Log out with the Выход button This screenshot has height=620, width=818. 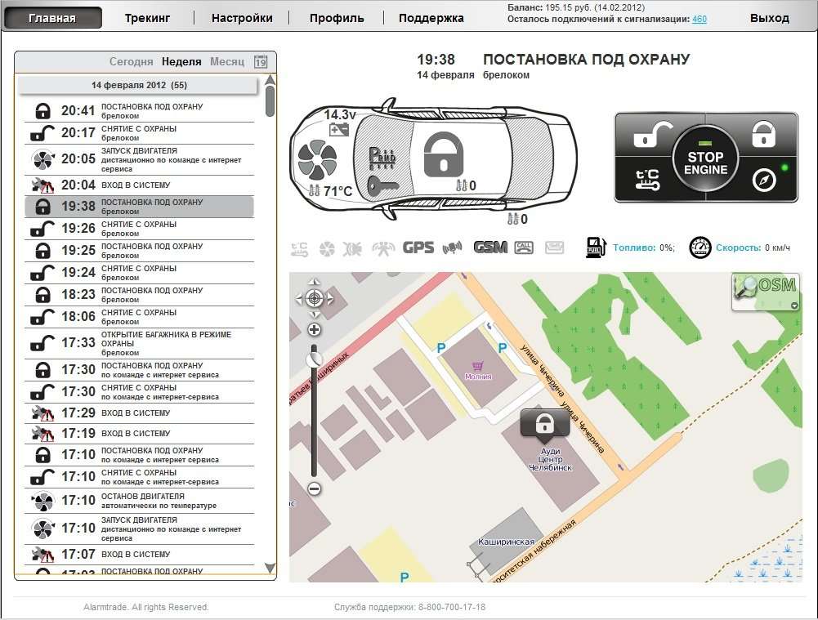point(770,18)
